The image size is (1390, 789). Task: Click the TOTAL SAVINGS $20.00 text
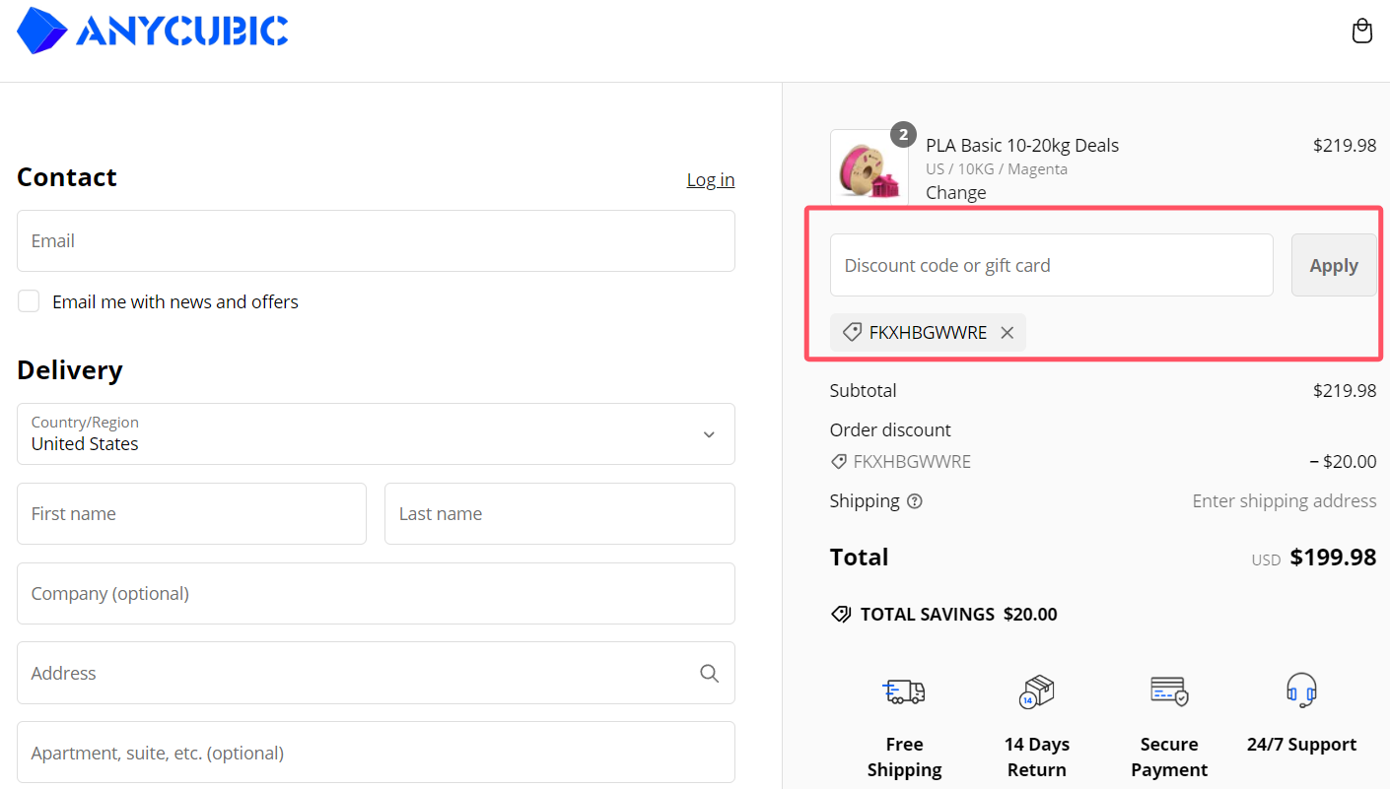[958, 615]
